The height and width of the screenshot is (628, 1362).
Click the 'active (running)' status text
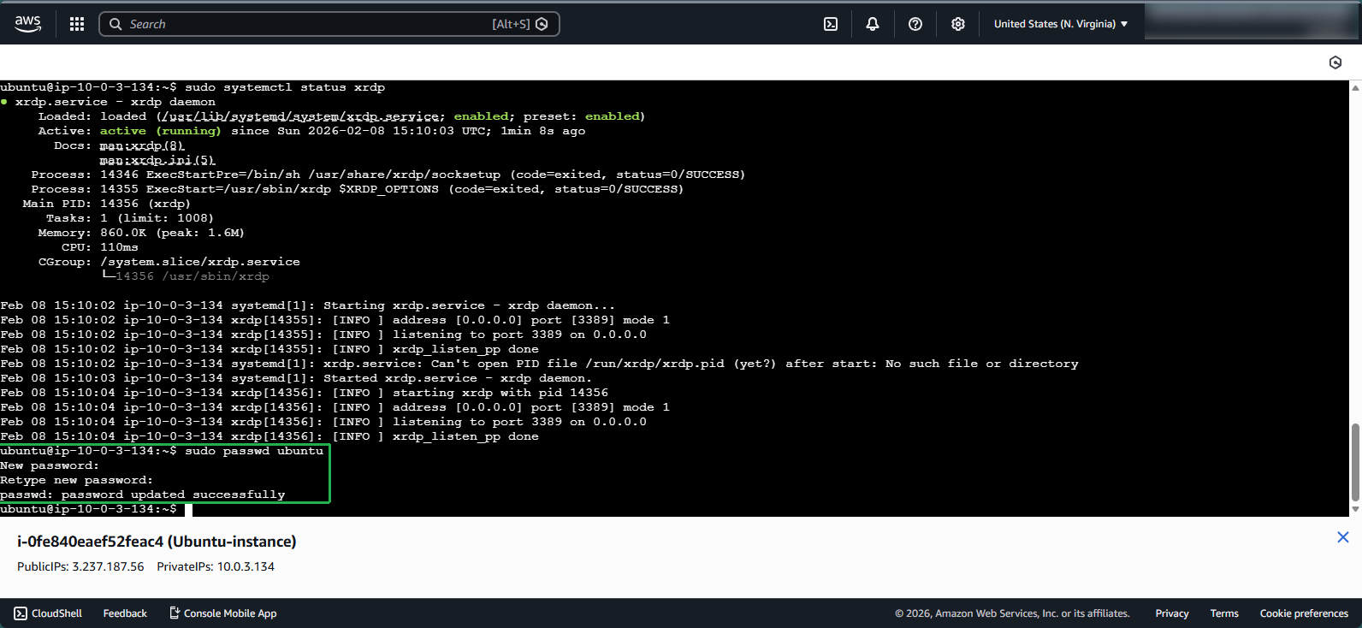click(160, 131)
